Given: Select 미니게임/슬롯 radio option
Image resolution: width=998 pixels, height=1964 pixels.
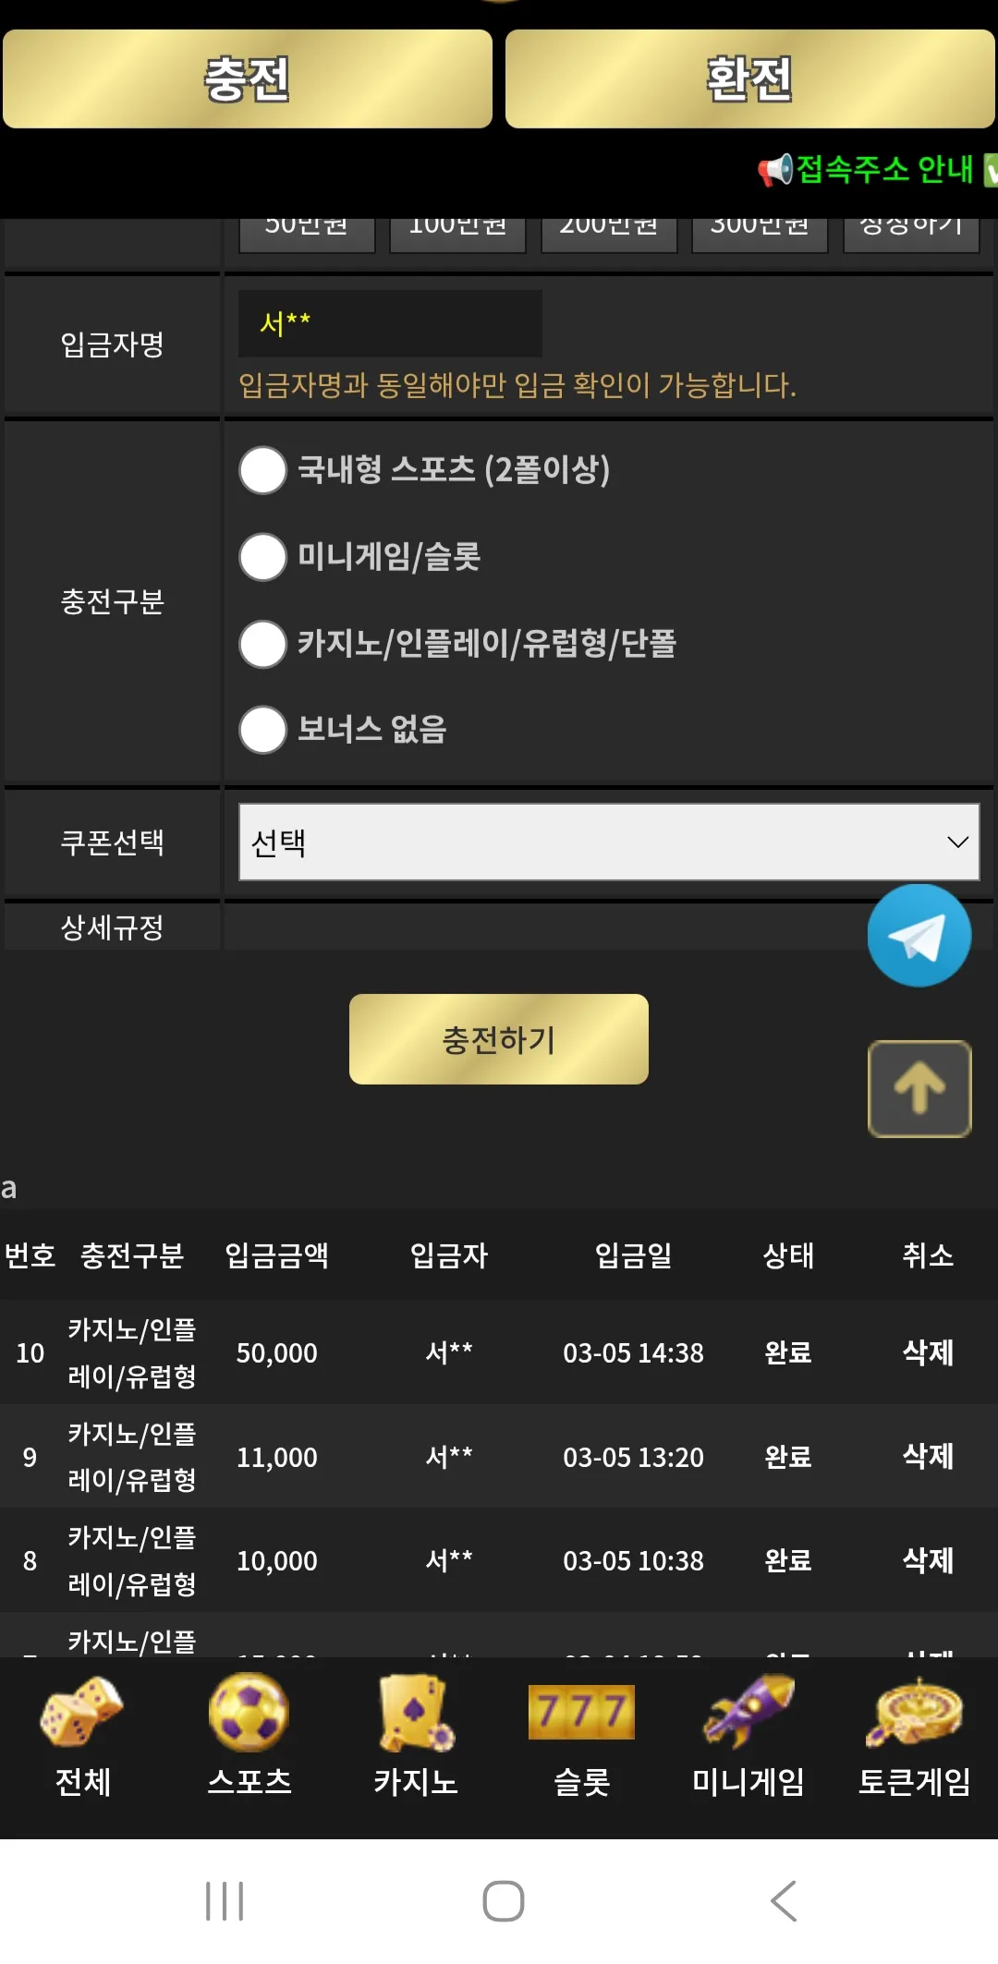Looking at the screenshot, I should (262, 557).
